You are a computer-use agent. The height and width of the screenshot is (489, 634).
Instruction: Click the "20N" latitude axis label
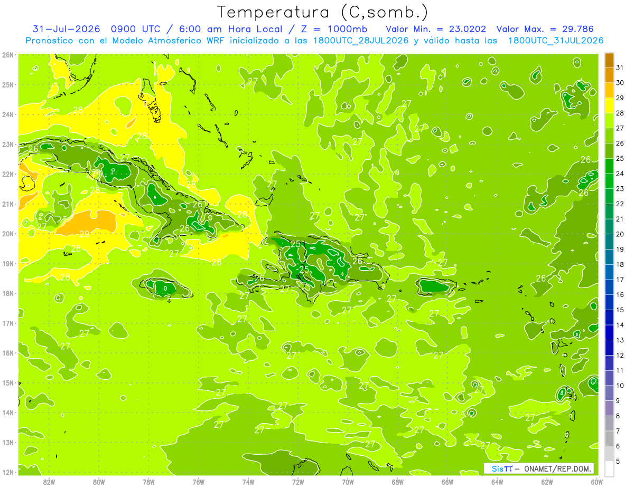[8, 234]
